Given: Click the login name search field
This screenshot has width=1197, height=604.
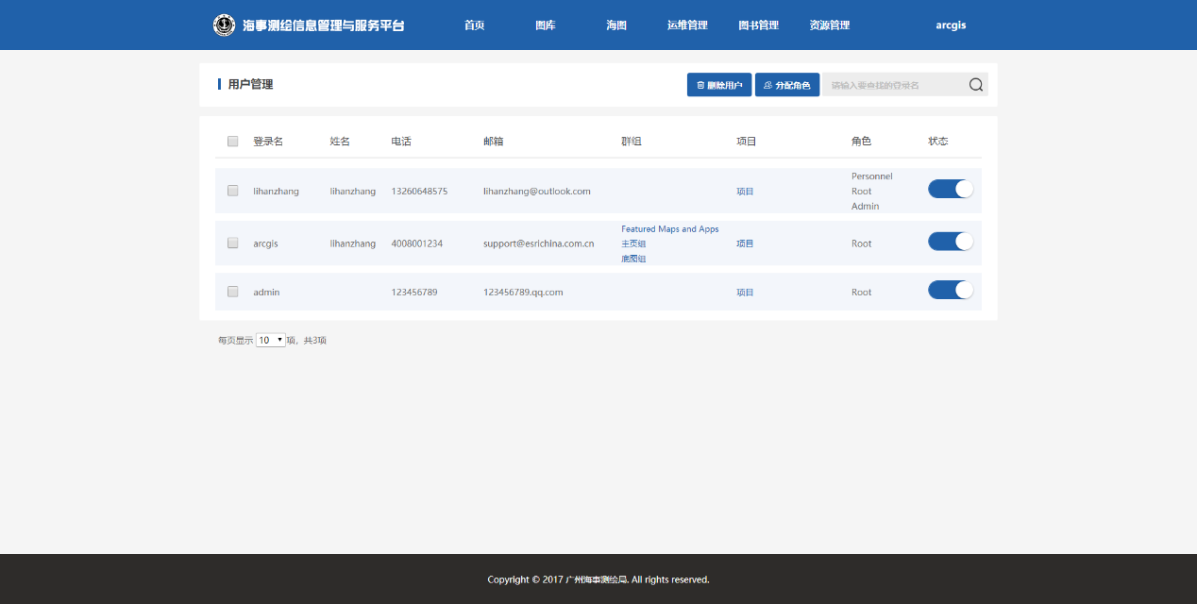Looking at the screenshot, I should [892, 85].
